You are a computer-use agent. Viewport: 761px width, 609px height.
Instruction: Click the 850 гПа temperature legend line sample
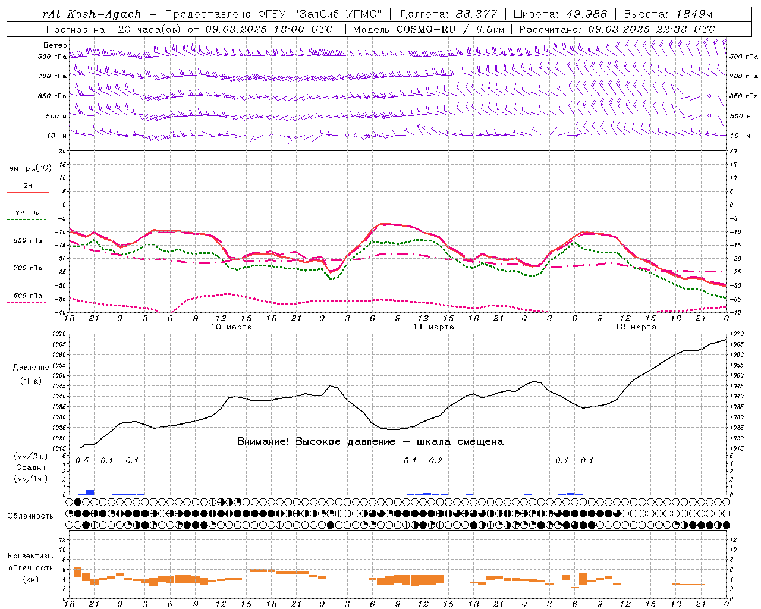tap(27, 247)
